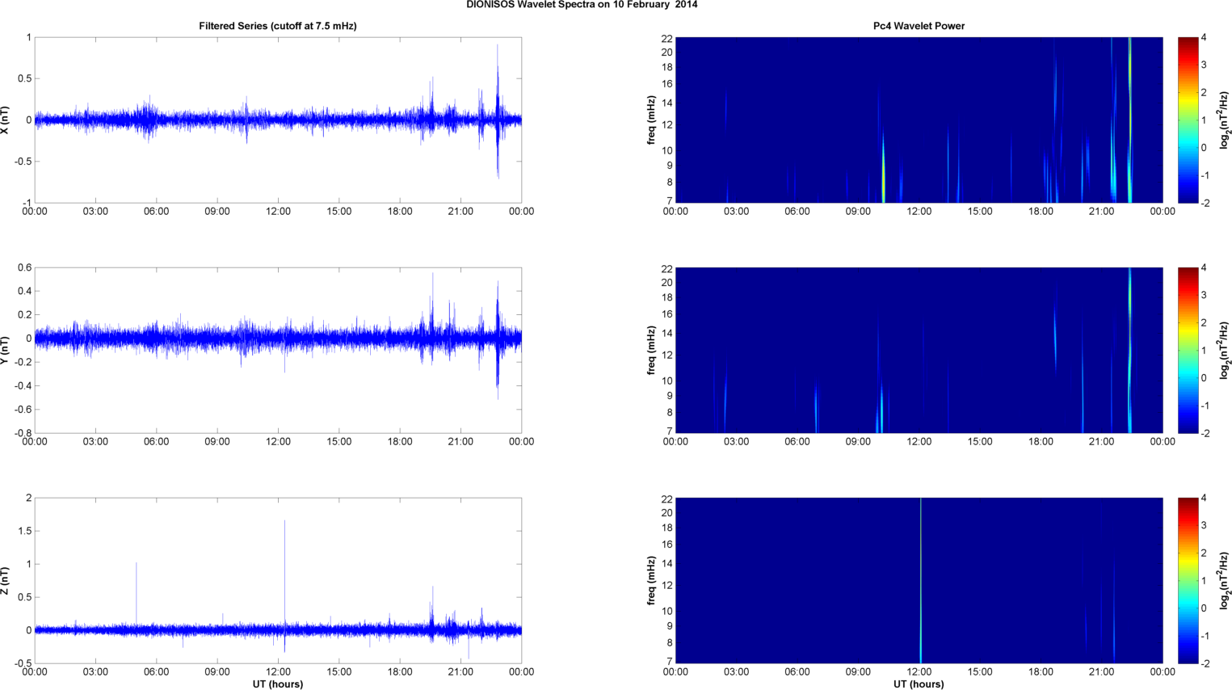Viewport: 1232px width, 690px height.
Task: Click the colorbar beside the X-component spectrogram
Action: [1188, 120]
